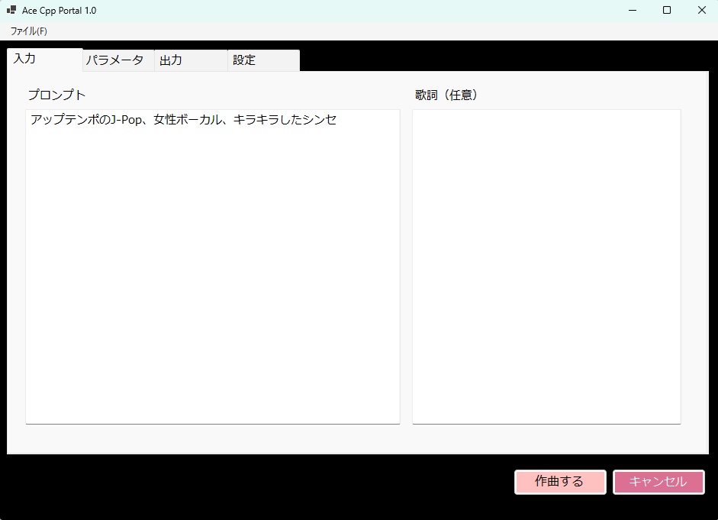Click the Ace Cpp Portal 1.0 title text
718x520 pixels.
pos(58,10)
